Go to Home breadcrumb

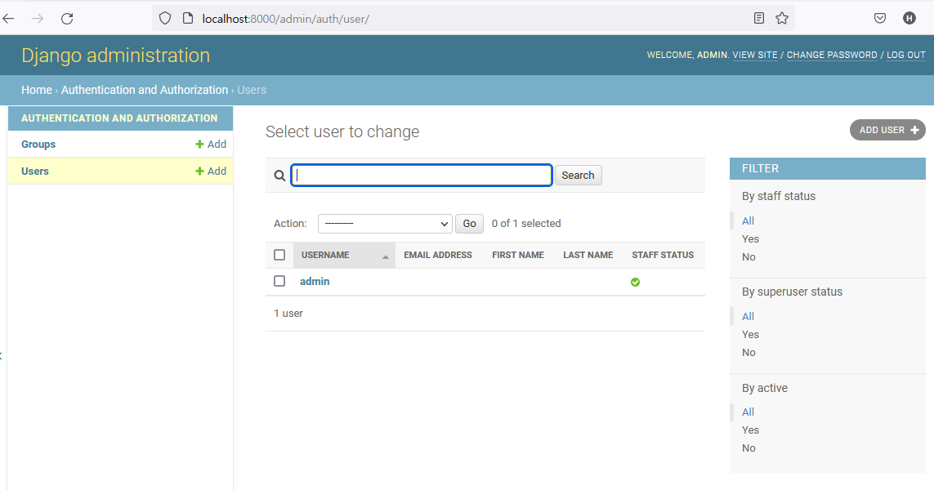(37, 90)
